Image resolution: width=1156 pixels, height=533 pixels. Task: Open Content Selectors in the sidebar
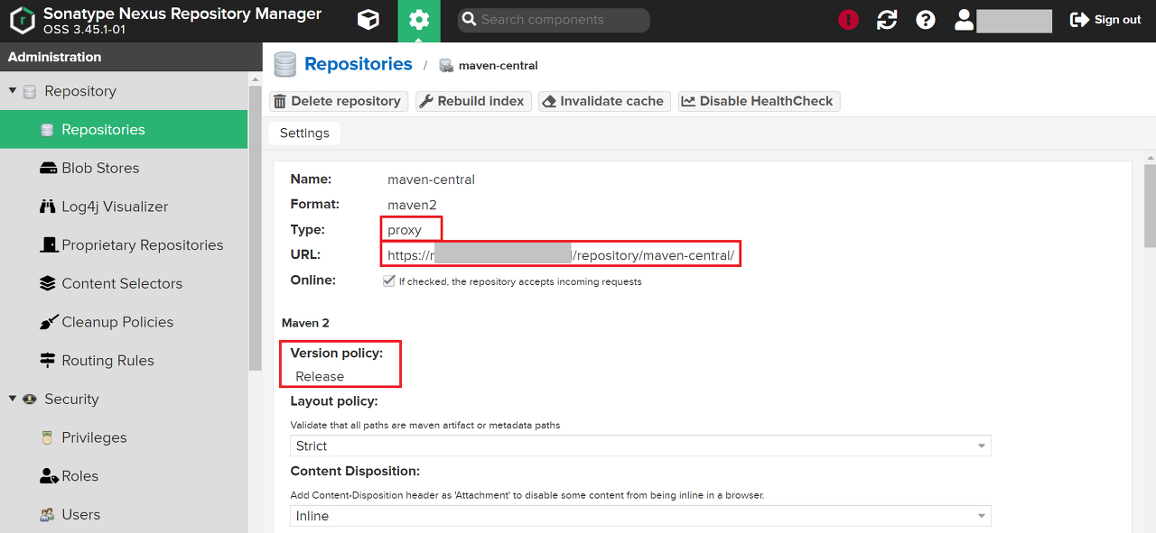pos(124,283)
